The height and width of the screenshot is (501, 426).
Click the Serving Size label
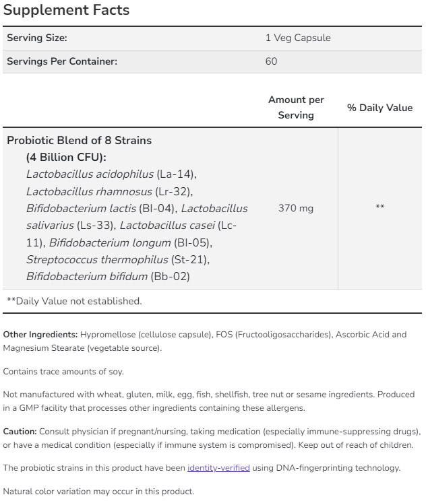(37, 38)
